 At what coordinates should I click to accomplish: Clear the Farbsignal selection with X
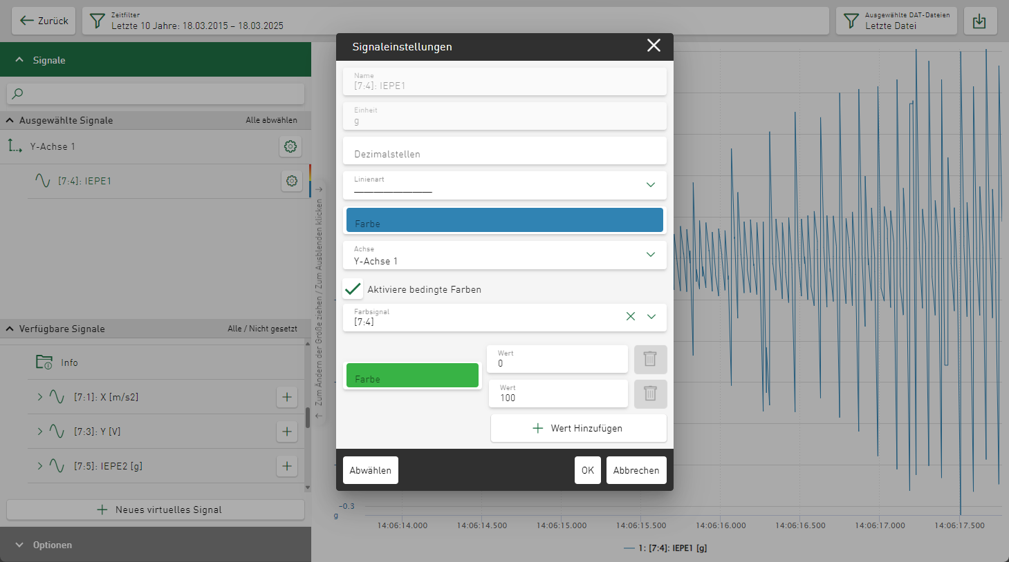click(630, 316)
